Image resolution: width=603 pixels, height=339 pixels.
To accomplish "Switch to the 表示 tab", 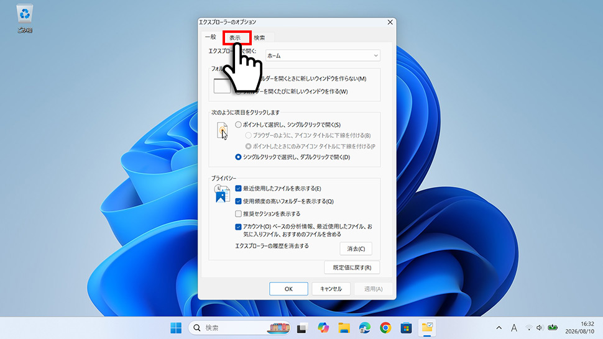I will click(235, 38).
